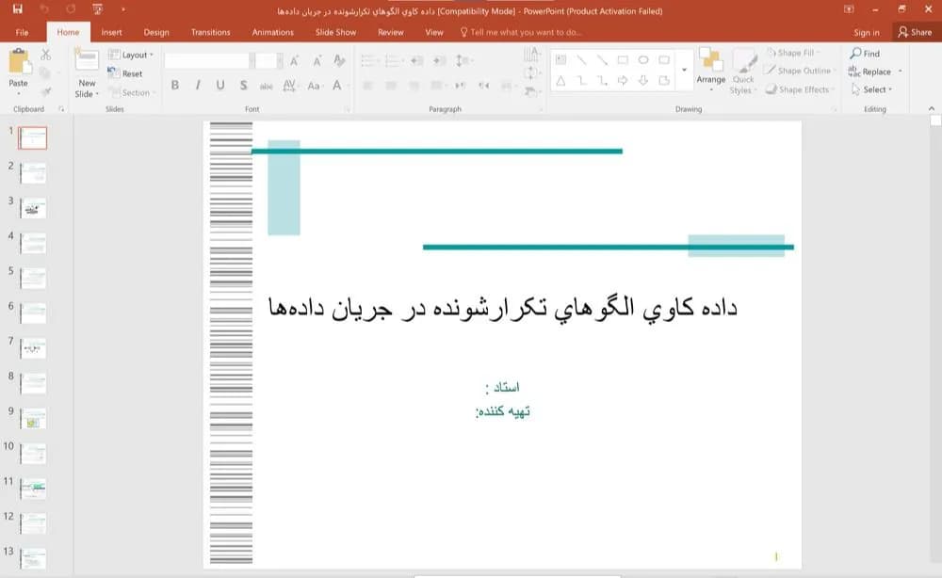The image size is (942, 578).
Task: Open Shape Outline dropdown
Action: (800, 71)
